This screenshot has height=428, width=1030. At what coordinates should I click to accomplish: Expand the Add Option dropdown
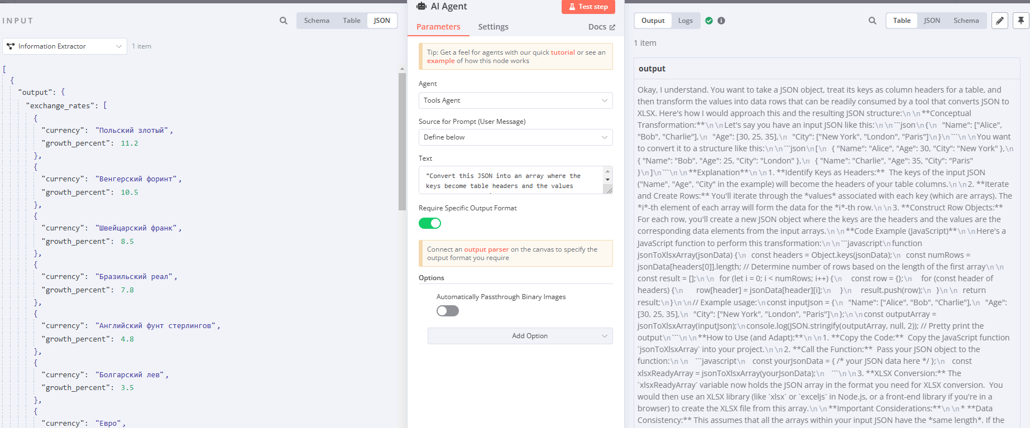pos(520,336)
